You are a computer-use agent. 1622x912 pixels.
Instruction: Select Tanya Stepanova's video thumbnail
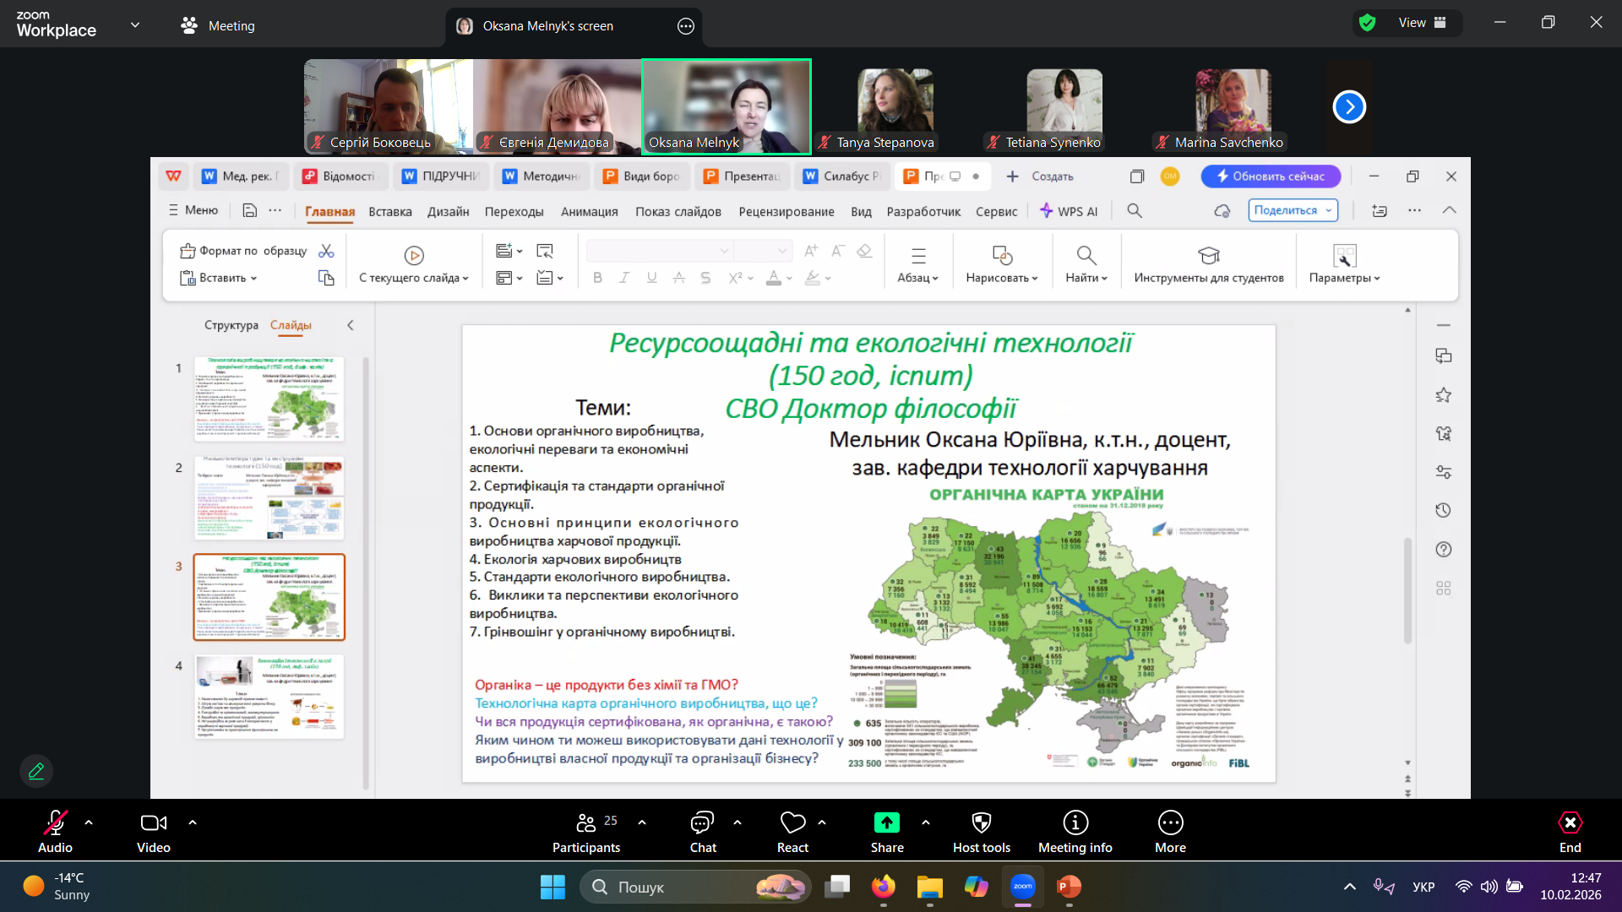tap(895, 106)
